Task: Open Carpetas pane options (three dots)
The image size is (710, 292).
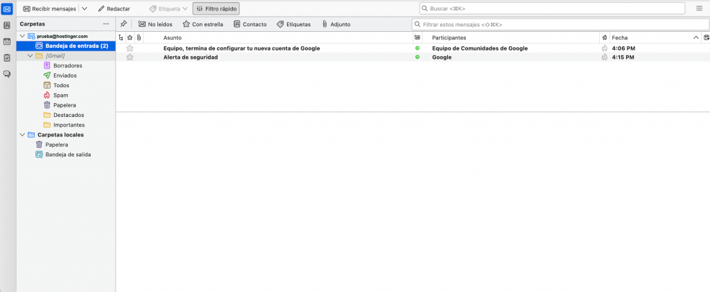Action: click(x=106, y=24)
